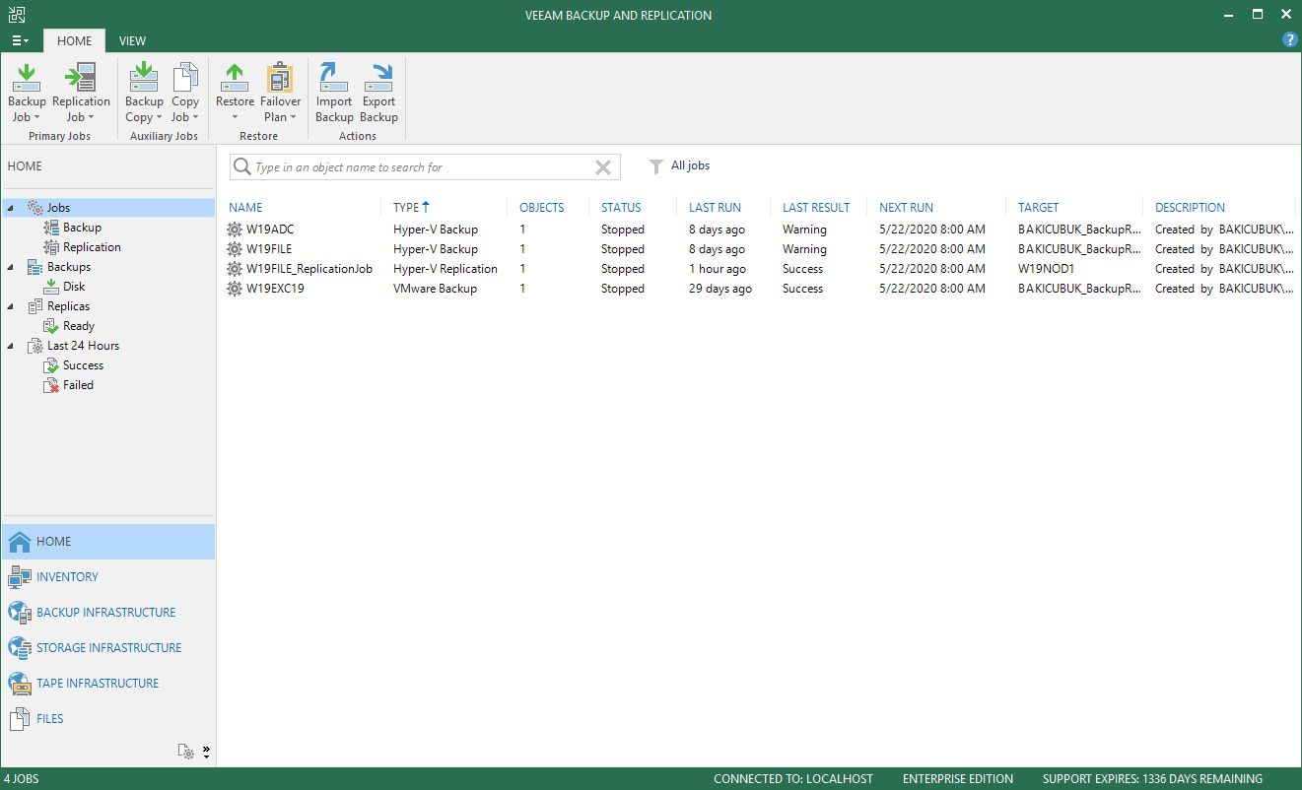Image resolution: width=1302 pixels, height=790 pixels.
Task: Click the W19NOD1 target cell
Action: click(1046, 269)
